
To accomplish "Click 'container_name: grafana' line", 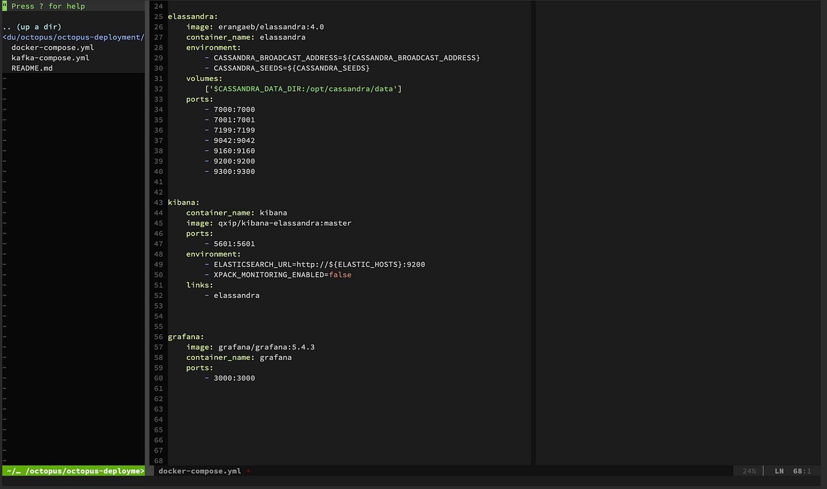I will (239, 357).
